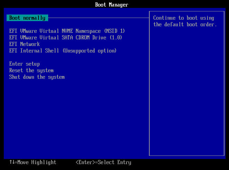Select EFI Internal Shell (Unsupported option)

tap(63, 51)
